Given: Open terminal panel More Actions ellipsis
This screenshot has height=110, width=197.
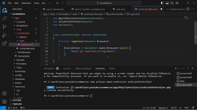Looking at the screenshot, I should pos(183,68).
